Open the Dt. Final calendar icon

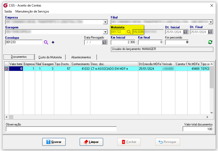coord(210,32)
